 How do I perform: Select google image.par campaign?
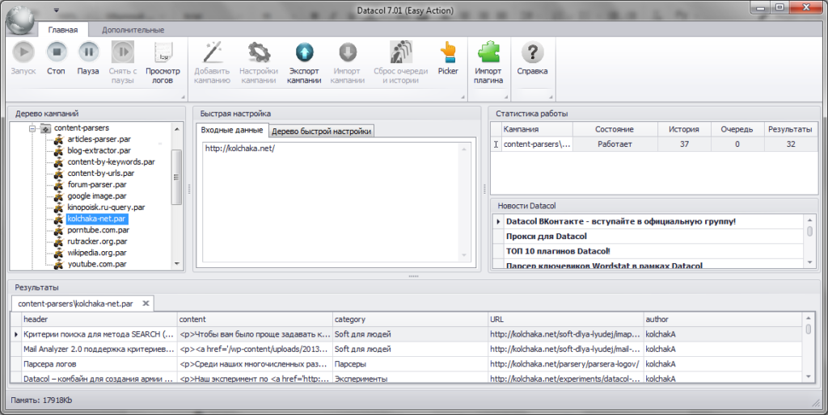pyautogui.click(x=97, y=195)
